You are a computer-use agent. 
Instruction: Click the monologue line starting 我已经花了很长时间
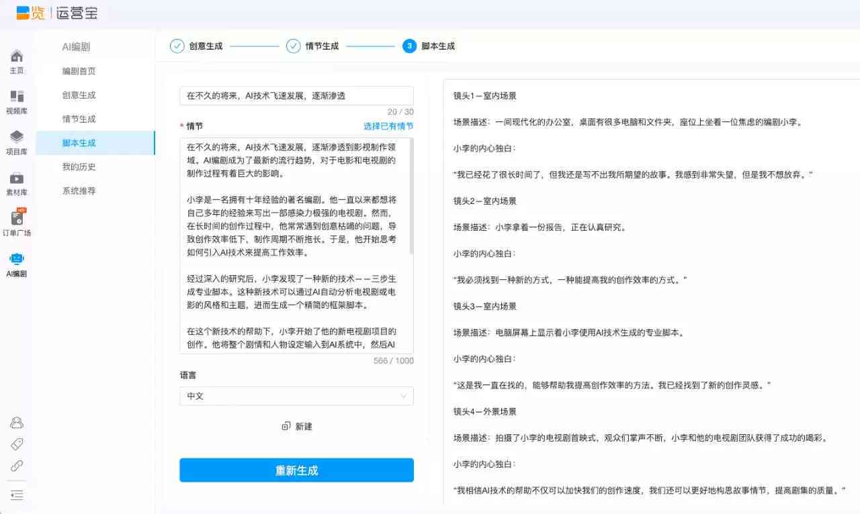tap(634, 174)
